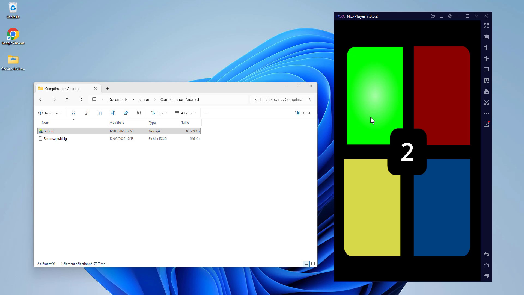Click the Rechercher search field

click(278, 99)
